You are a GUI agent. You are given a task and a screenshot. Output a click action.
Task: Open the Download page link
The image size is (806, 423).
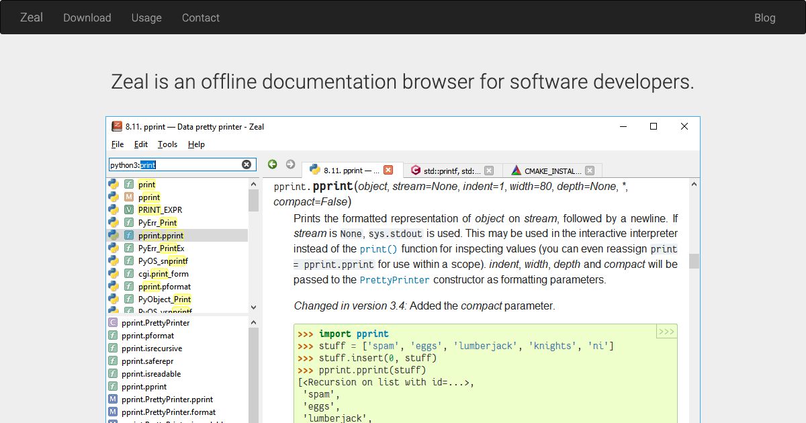[x=87, y=18]
